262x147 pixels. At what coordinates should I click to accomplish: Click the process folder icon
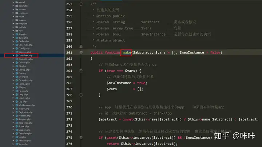17,9
